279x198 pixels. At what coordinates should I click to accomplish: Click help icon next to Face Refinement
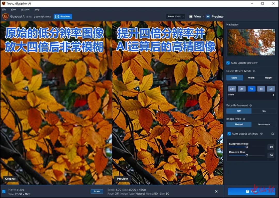(x=251, y=105)
